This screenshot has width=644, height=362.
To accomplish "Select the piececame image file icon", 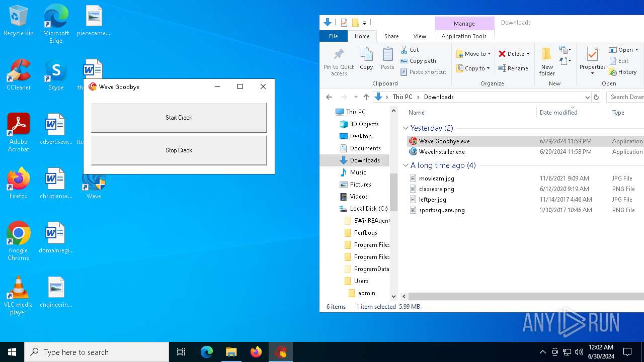I will (x=94, y=21).
